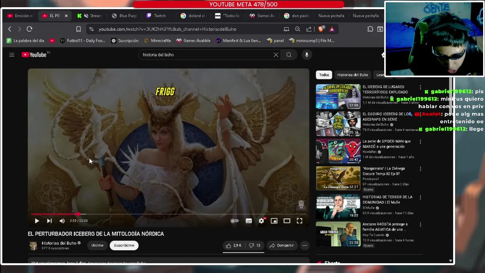Go to YouTube home via logo

[35, 55]
